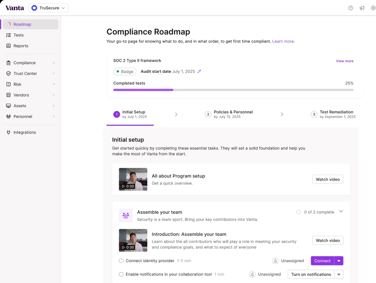
Task: Click the Risk alert icon
Action: coord(9,84)
